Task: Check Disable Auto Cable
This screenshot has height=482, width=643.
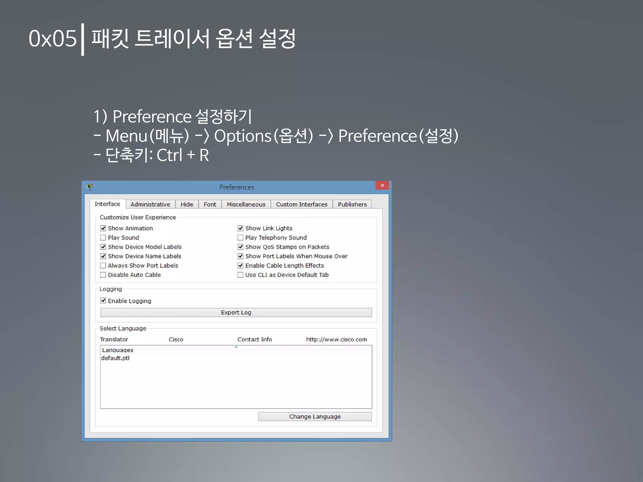Action: 103,275
